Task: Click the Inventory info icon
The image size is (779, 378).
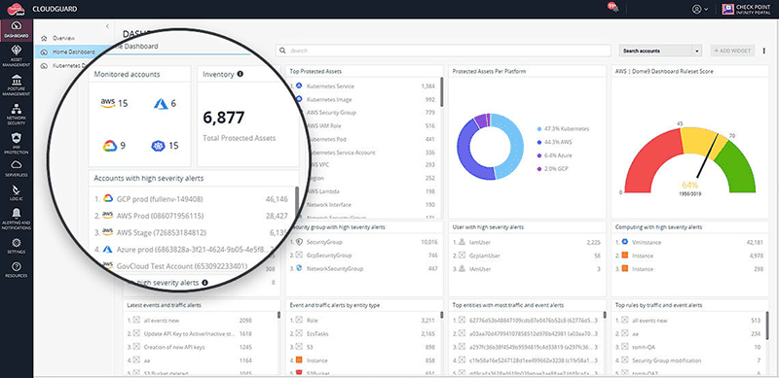Action: click(240, 74)
